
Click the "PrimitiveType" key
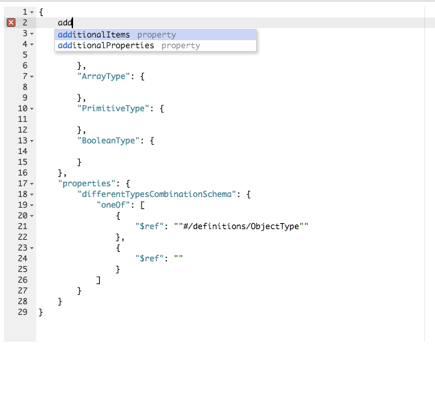coord(113,109)
